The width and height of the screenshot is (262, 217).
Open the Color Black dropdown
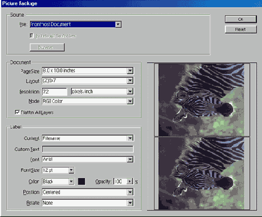(x=58, y=181)
